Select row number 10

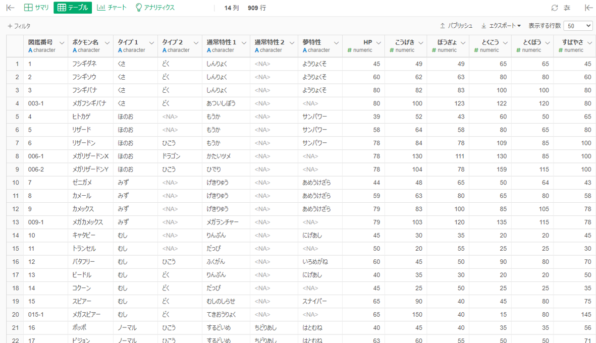click(x=16, y=182)
